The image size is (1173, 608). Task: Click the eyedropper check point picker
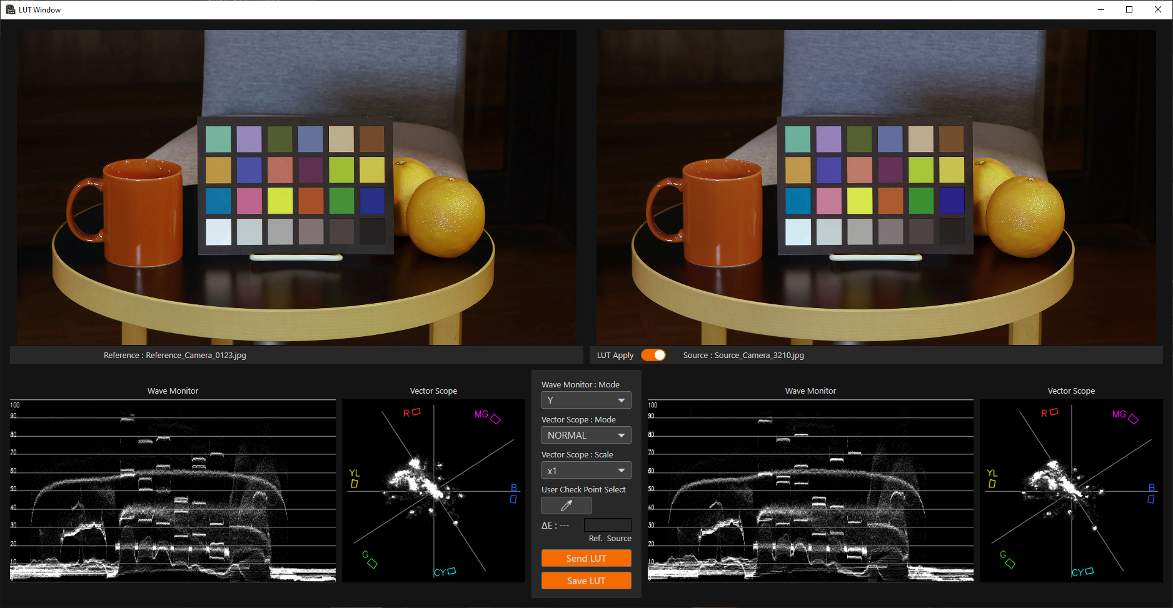566,506
